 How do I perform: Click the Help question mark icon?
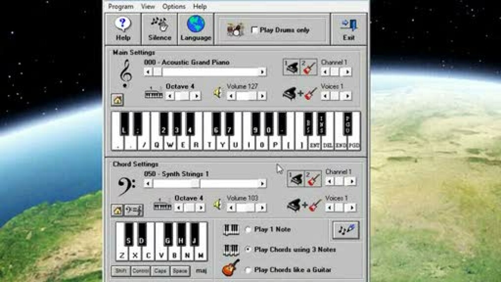(x=123, y=25)
